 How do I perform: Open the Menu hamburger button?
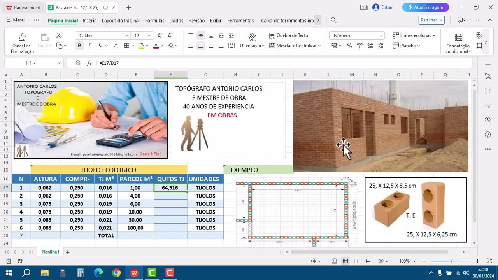(16, 20)
